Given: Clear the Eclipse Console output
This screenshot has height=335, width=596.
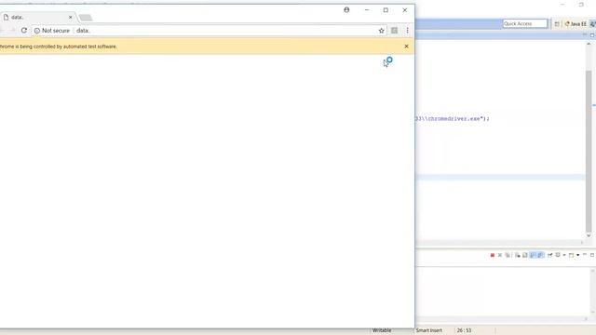Looking at the screenshot, I should [518, 255].
